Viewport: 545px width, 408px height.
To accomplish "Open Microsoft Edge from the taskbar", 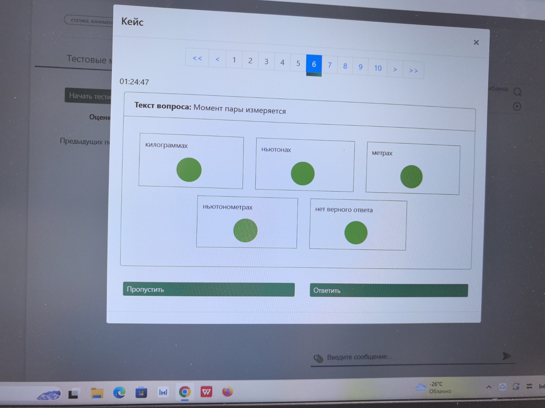I will [x=119, y=392].
